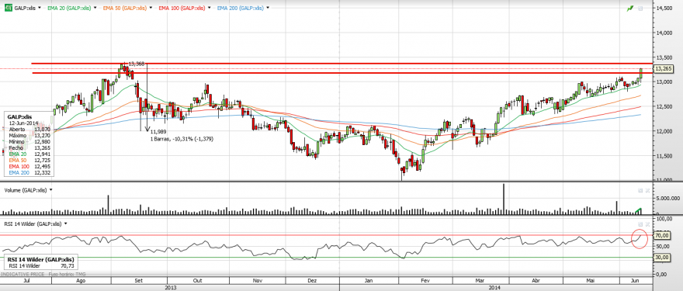
Task: Open the RSI 14 Wilder dropdown
Action: [65, 223]
